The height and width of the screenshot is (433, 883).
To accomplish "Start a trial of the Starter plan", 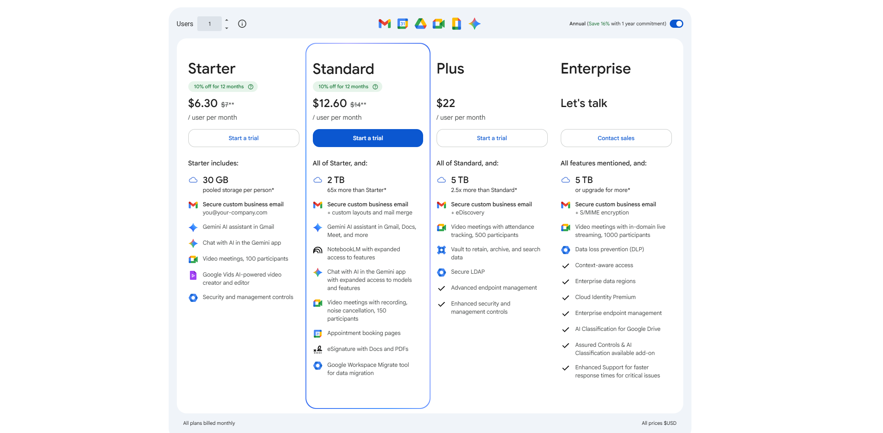I will tap(243, 138).
